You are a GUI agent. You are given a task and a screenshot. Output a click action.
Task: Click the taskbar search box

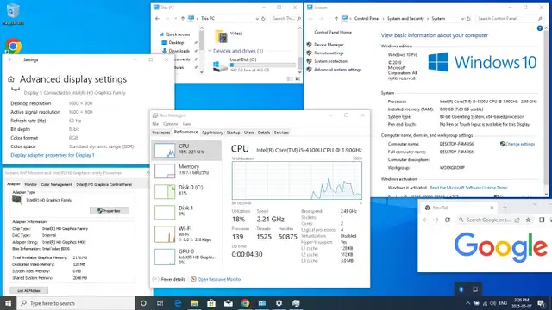click(x=76, y=303)
